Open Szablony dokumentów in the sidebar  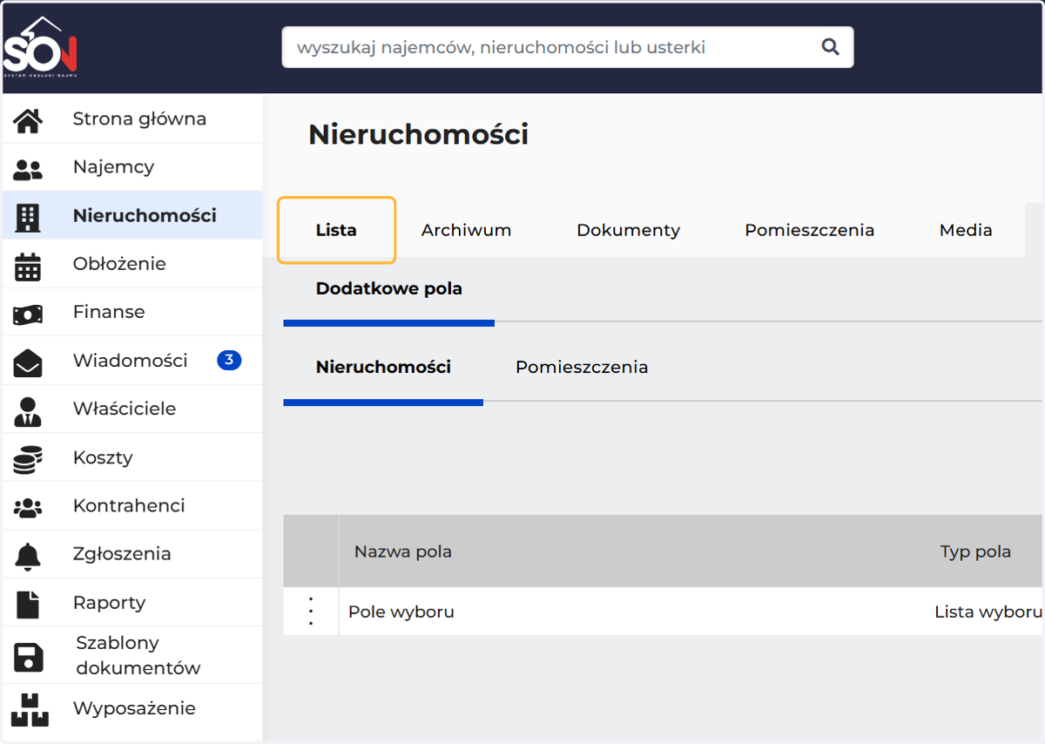coord(132,655)
